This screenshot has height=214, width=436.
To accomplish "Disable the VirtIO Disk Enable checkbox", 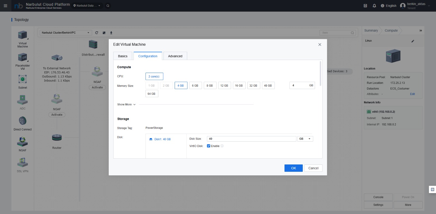I will pyautogui.click(x=208, y=146).
